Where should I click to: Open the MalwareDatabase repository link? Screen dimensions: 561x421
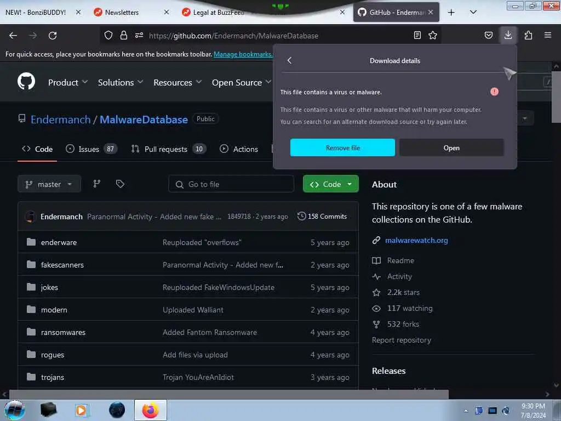pyautogui.click(x=144, y=120)
